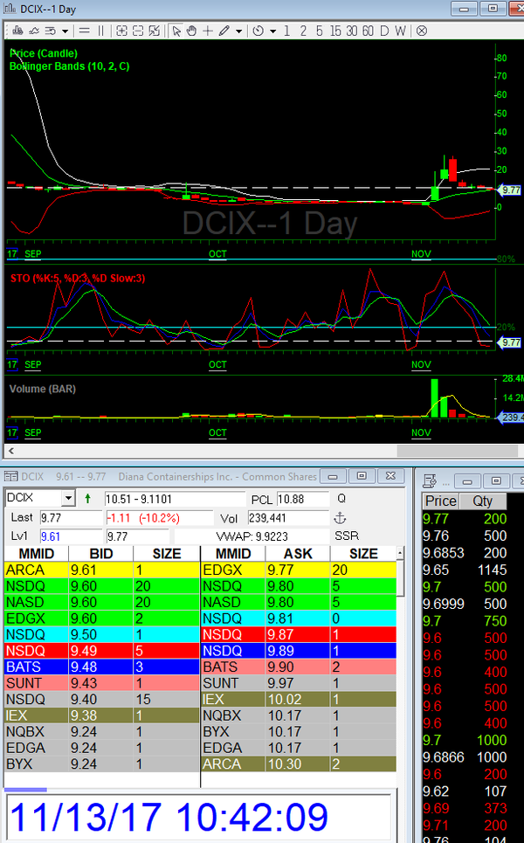Click the ASK column header
524x843 pixels.
pos(298,554)
